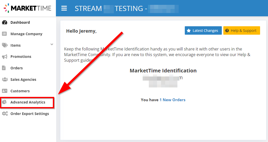Viewport: 268px width, 142px height.
Task: Click the Advanced Analytics pie chart icon
Action: point(4,102)
